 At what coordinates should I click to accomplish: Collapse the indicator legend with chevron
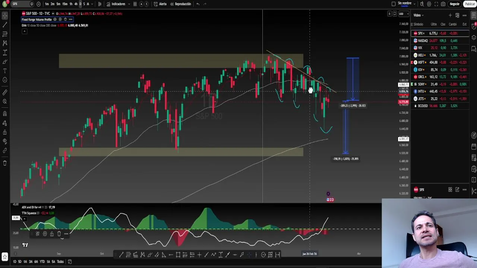coord(24,31)
